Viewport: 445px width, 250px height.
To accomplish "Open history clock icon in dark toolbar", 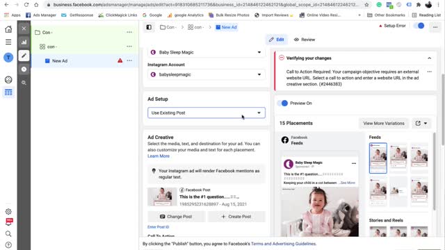I will 24,69.
